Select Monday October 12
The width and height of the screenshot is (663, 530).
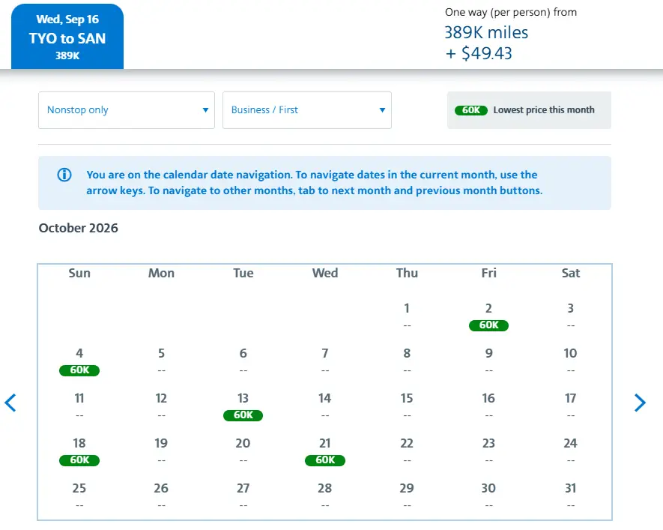pyautogui.click(x=161, y=406)
